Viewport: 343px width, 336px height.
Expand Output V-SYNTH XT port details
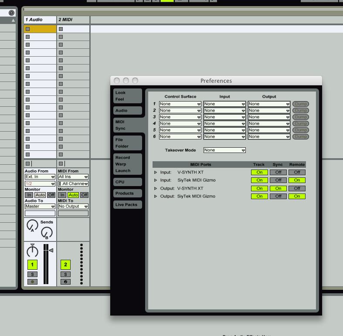156,188
